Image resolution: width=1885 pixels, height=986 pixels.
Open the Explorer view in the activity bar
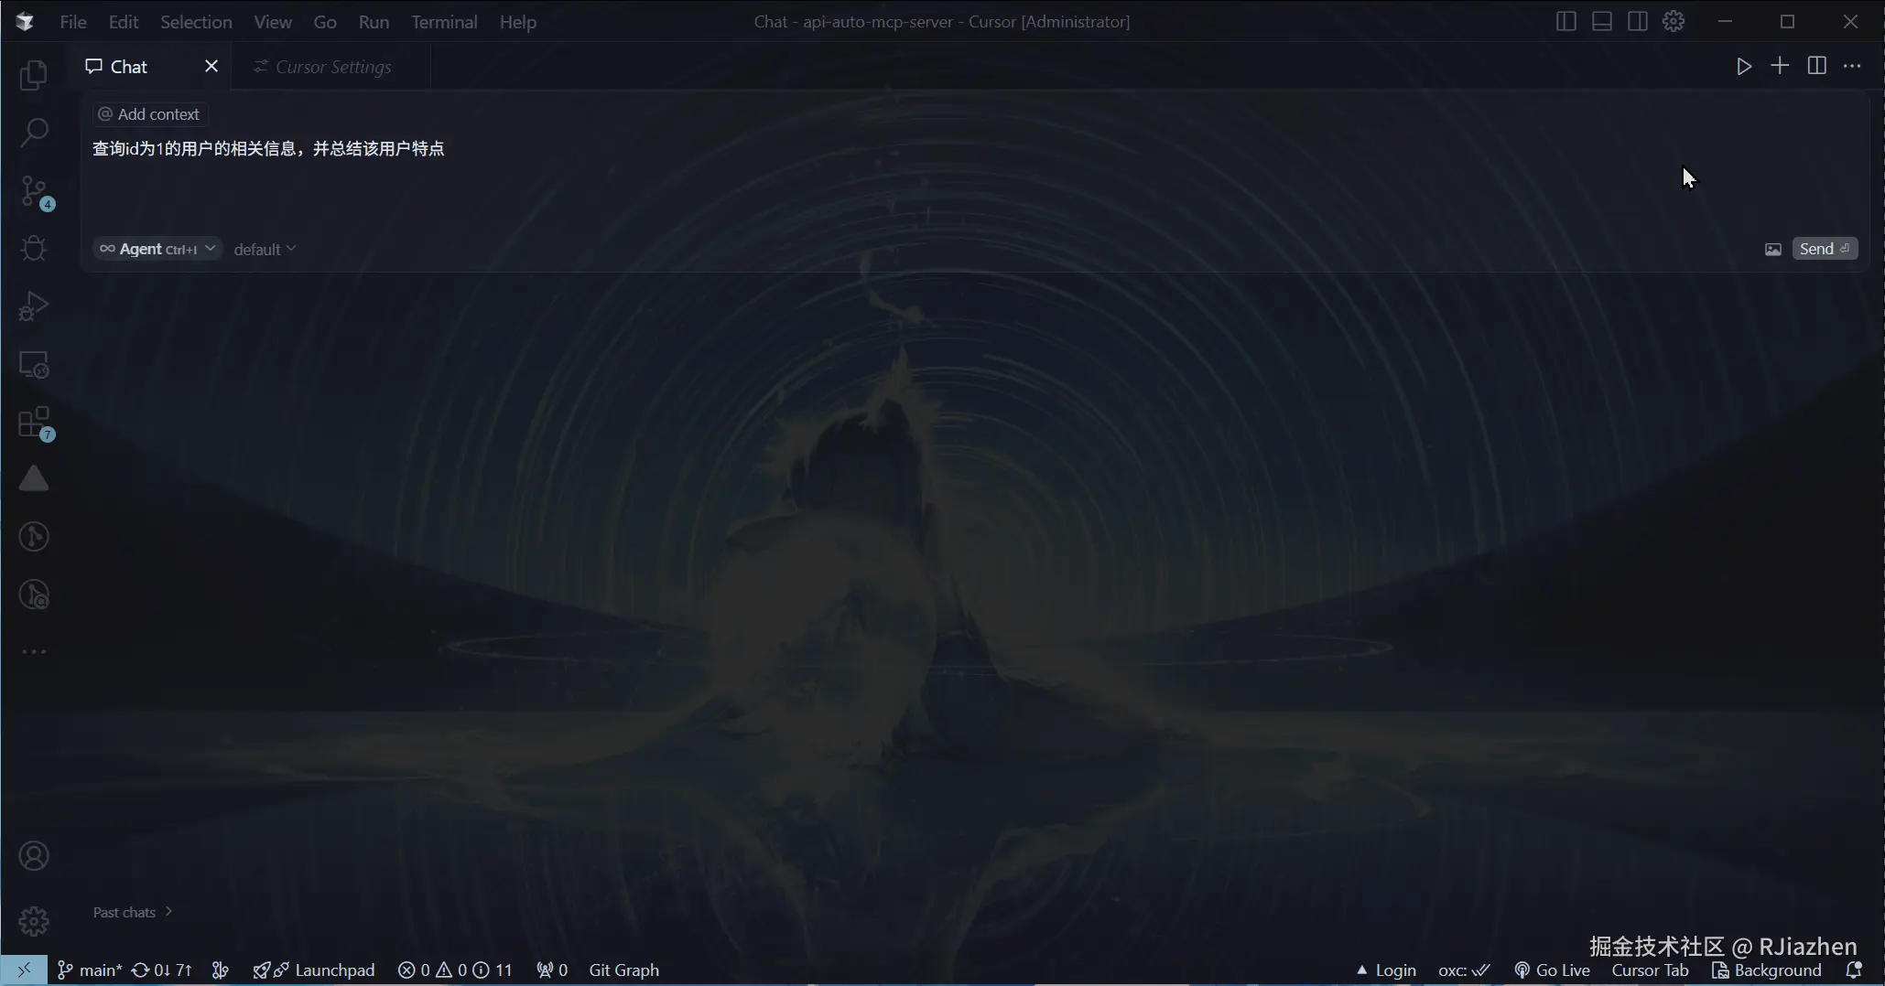pos(34,75)
